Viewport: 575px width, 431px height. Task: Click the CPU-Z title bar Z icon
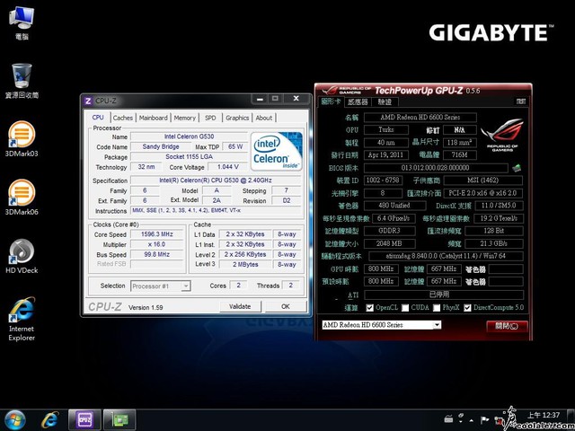88,101
